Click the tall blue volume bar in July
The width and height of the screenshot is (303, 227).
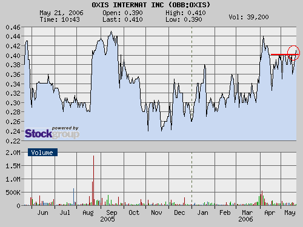[73, 197]
